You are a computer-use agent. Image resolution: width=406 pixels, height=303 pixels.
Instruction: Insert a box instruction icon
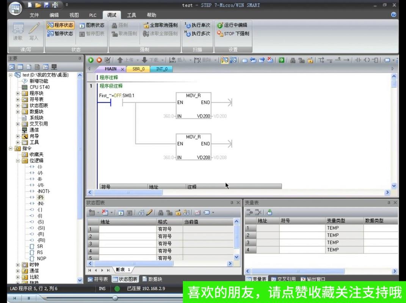coord(375,60)
